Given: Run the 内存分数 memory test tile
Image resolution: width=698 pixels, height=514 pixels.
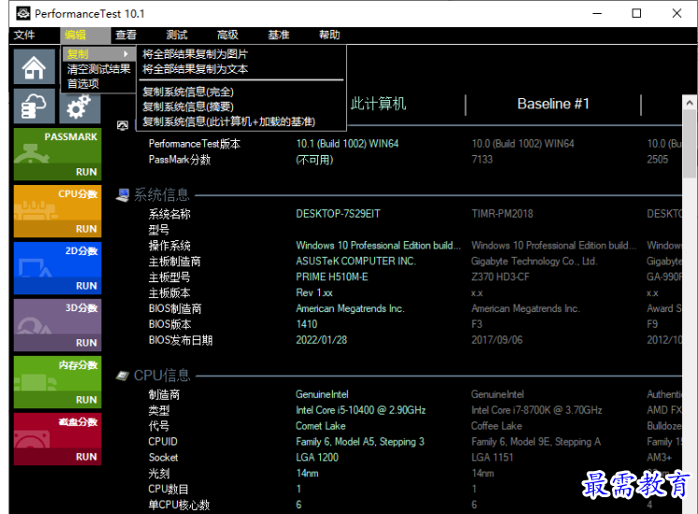Looking at the screenshot, I should (57, 382).
